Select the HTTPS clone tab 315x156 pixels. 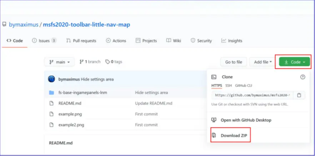coord(216,86)
